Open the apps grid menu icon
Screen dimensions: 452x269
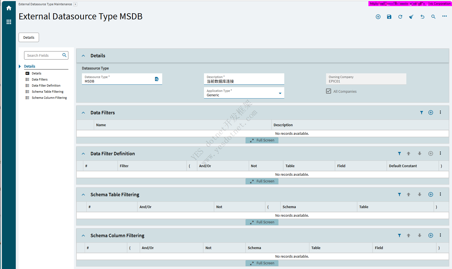click(9, 22)
